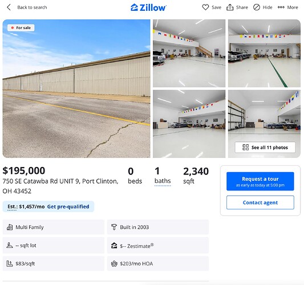The width and height of the screenshot is (304, 285).
Task: Open See all 11 photos
Action: pos(265,148)
